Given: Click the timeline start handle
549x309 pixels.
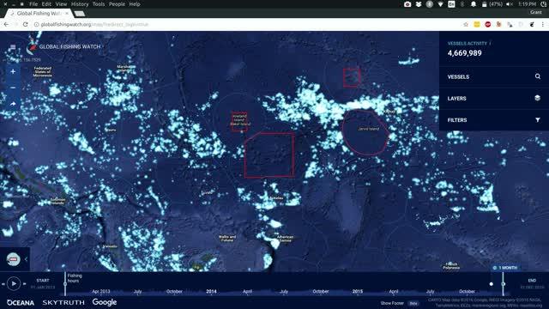Looking at the screenshot, I should coord(65,284).
